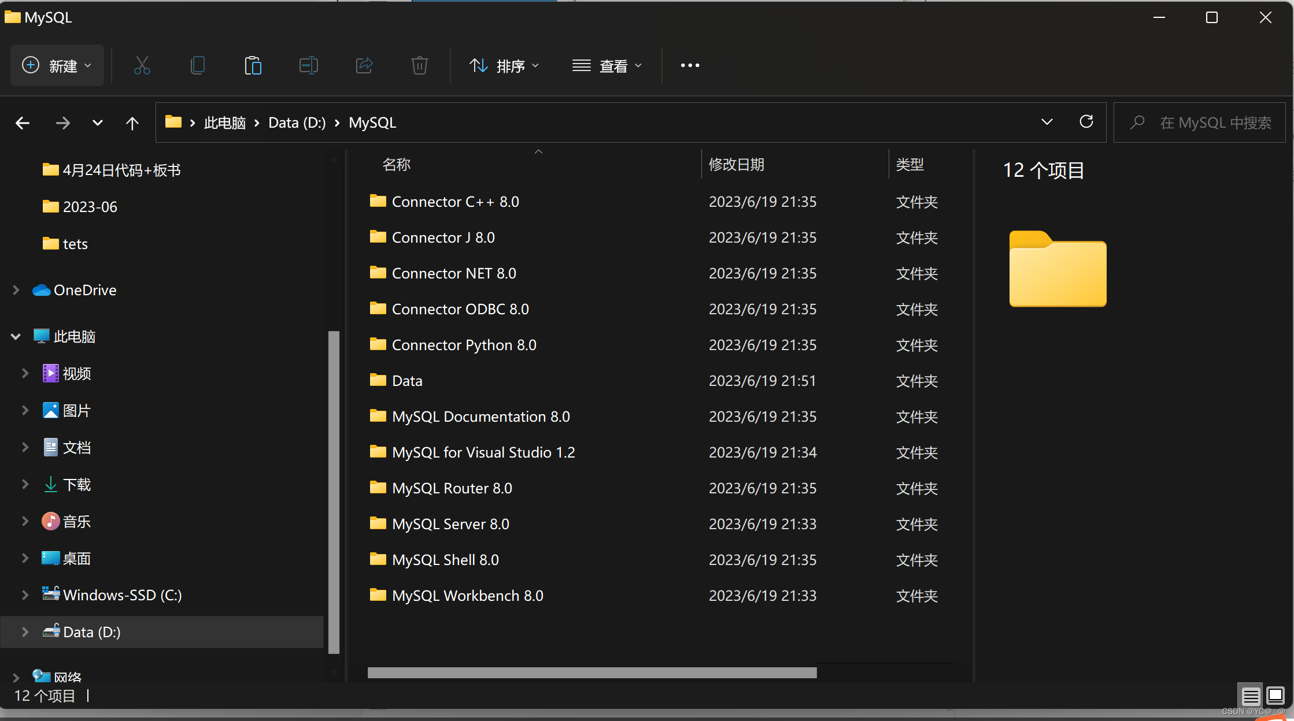
Task: Sort by the 修改日期 column header
Action: click(x=737, y=165)
